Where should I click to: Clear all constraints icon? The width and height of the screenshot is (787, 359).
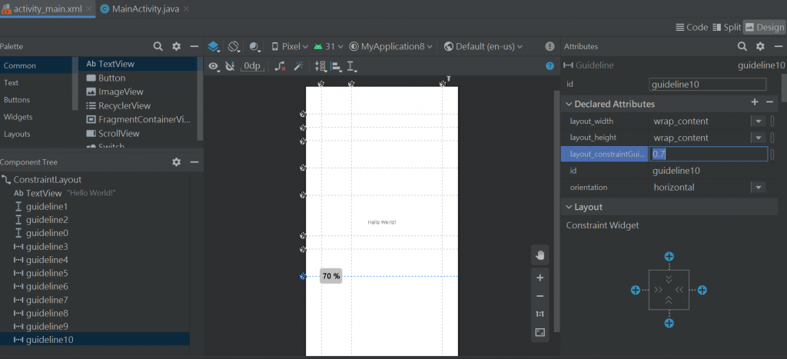281,66
